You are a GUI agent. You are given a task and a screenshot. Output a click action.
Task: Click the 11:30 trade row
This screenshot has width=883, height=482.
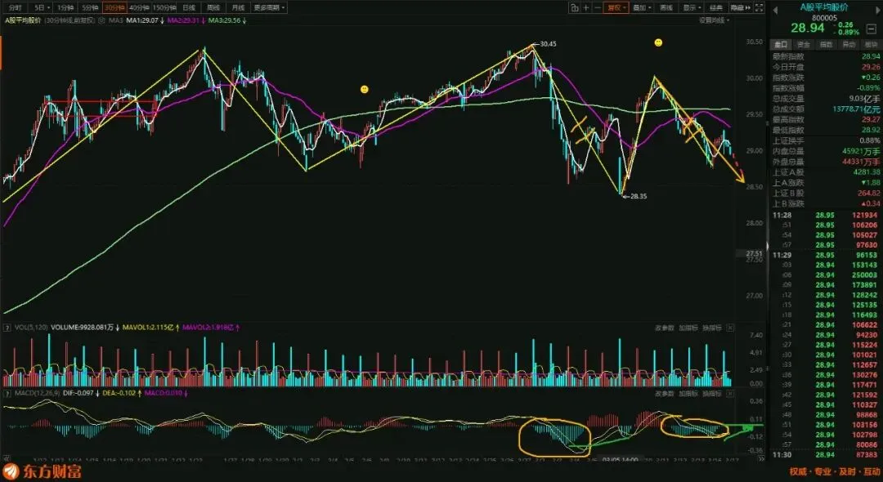[826, 454]
